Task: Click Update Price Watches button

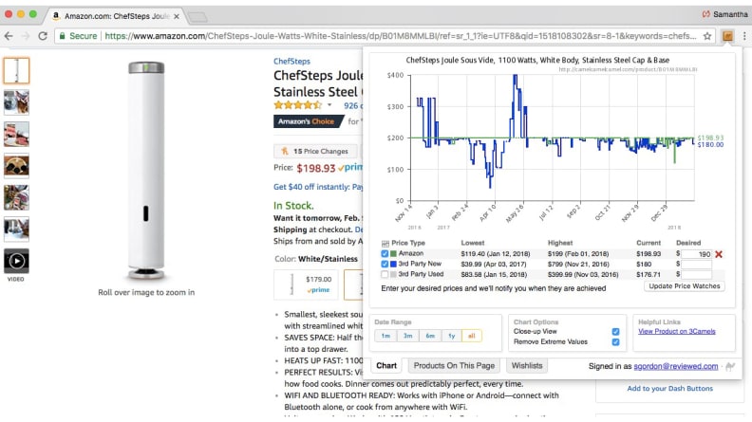Action: (684, 286)
